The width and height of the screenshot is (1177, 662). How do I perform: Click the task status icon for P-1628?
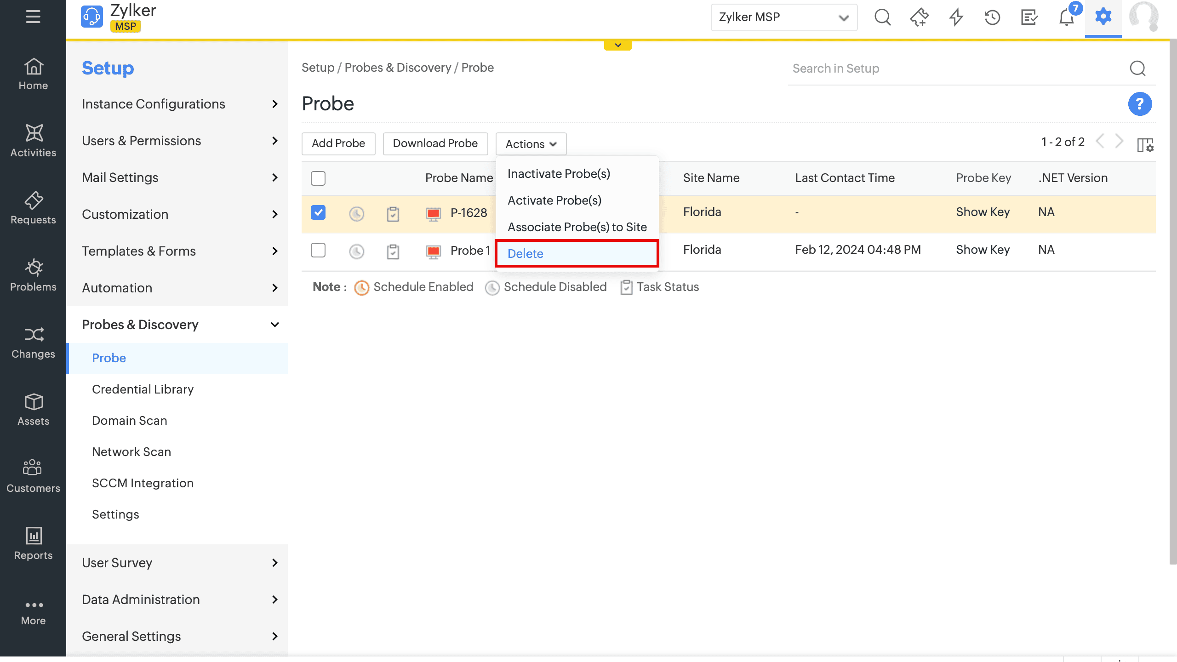point(393,214)
